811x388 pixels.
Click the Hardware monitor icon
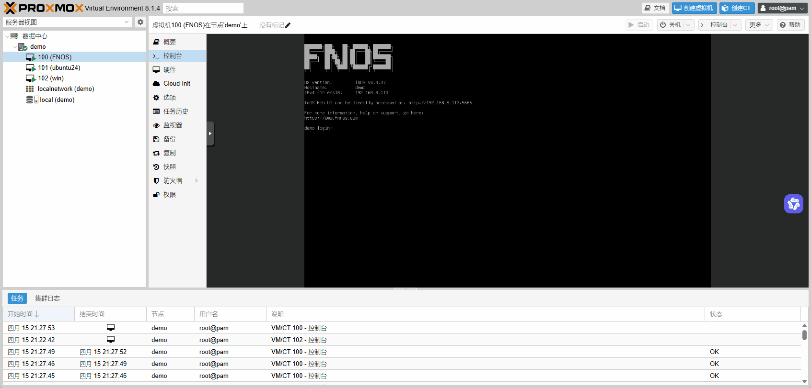tap(156, 70)
